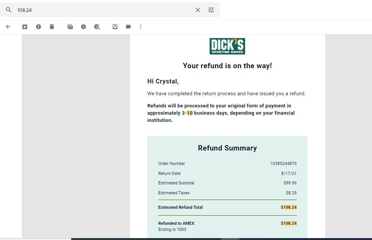Add this email to Tasks
Viewport: 372px width, 240px height.
click(97, 27)
